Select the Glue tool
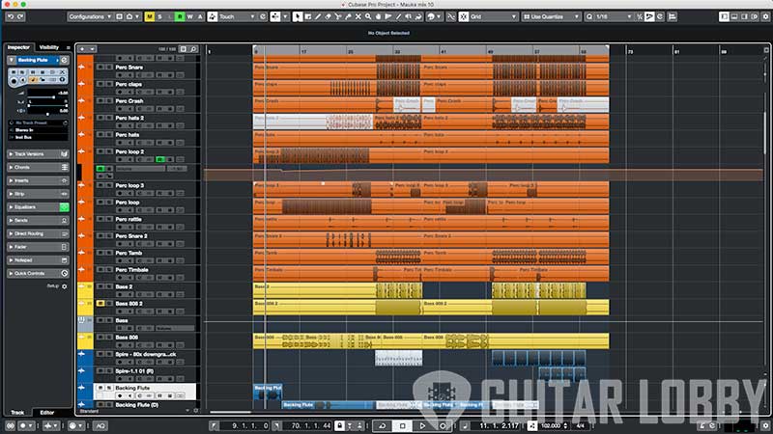 pyautogui.click(x=348, y=16)
